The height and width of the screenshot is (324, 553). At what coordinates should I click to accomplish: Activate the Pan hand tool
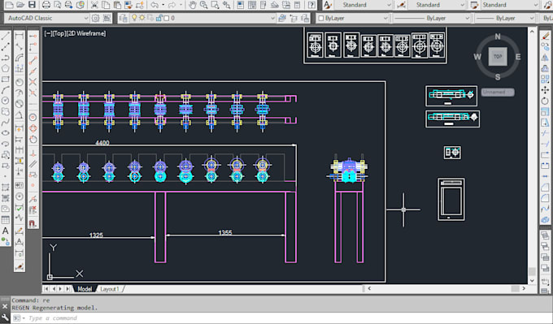(x=192, y=5)
